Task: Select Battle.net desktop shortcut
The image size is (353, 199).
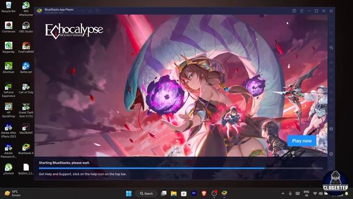Action: pyautogui.click(x=26, y=68)
